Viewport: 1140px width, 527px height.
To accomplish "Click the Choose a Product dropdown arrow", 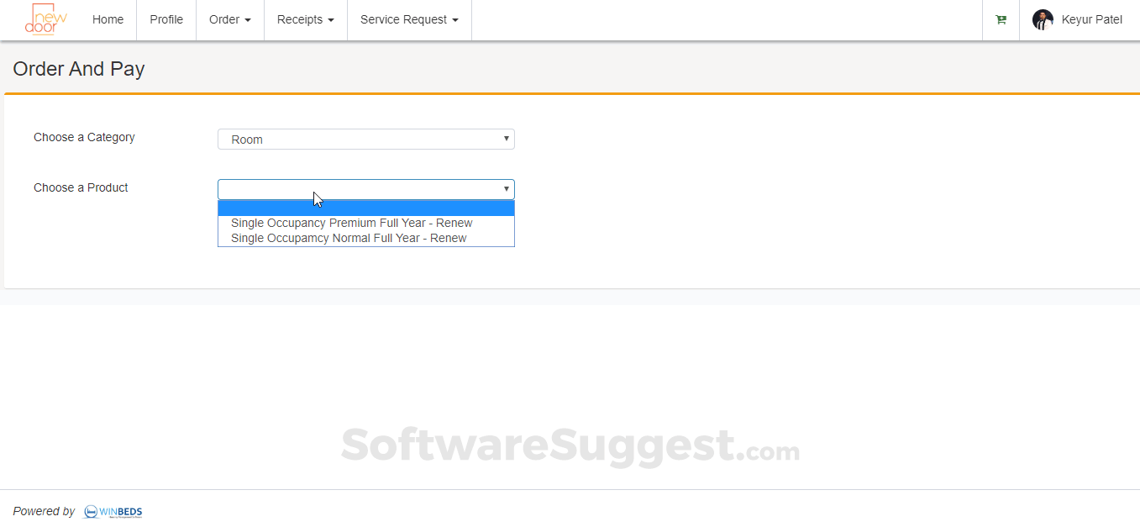I will tap(506, 188).
